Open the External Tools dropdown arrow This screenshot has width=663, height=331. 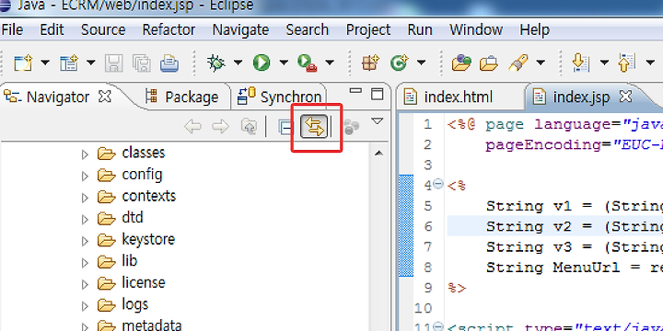click(330, 63)
